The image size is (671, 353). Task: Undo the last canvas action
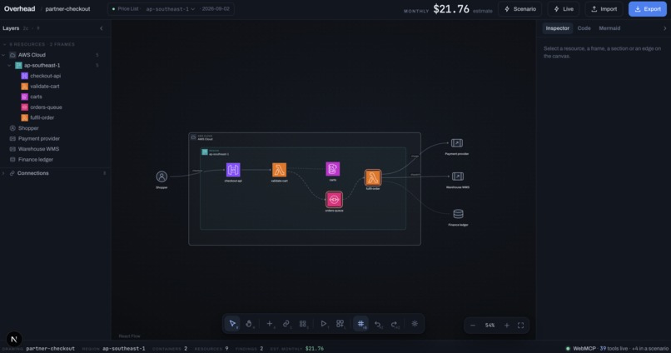pos(377,324)
